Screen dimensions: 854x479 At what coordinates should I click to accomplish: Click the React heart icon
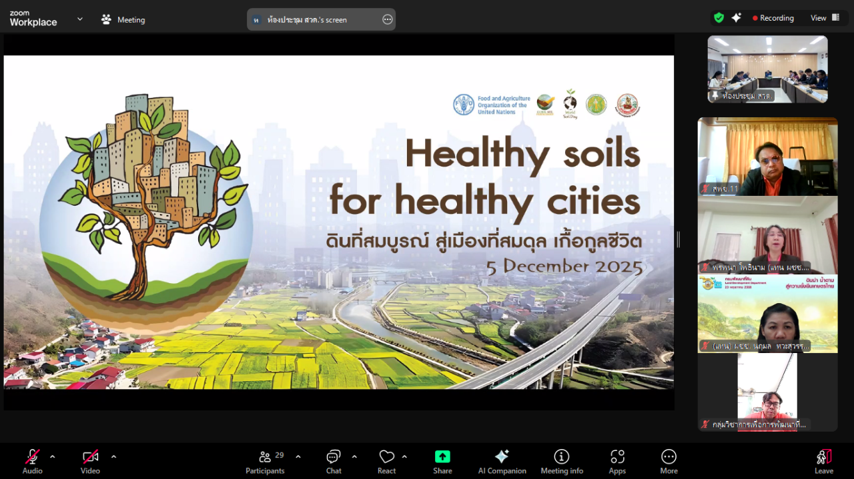[386, 457]
